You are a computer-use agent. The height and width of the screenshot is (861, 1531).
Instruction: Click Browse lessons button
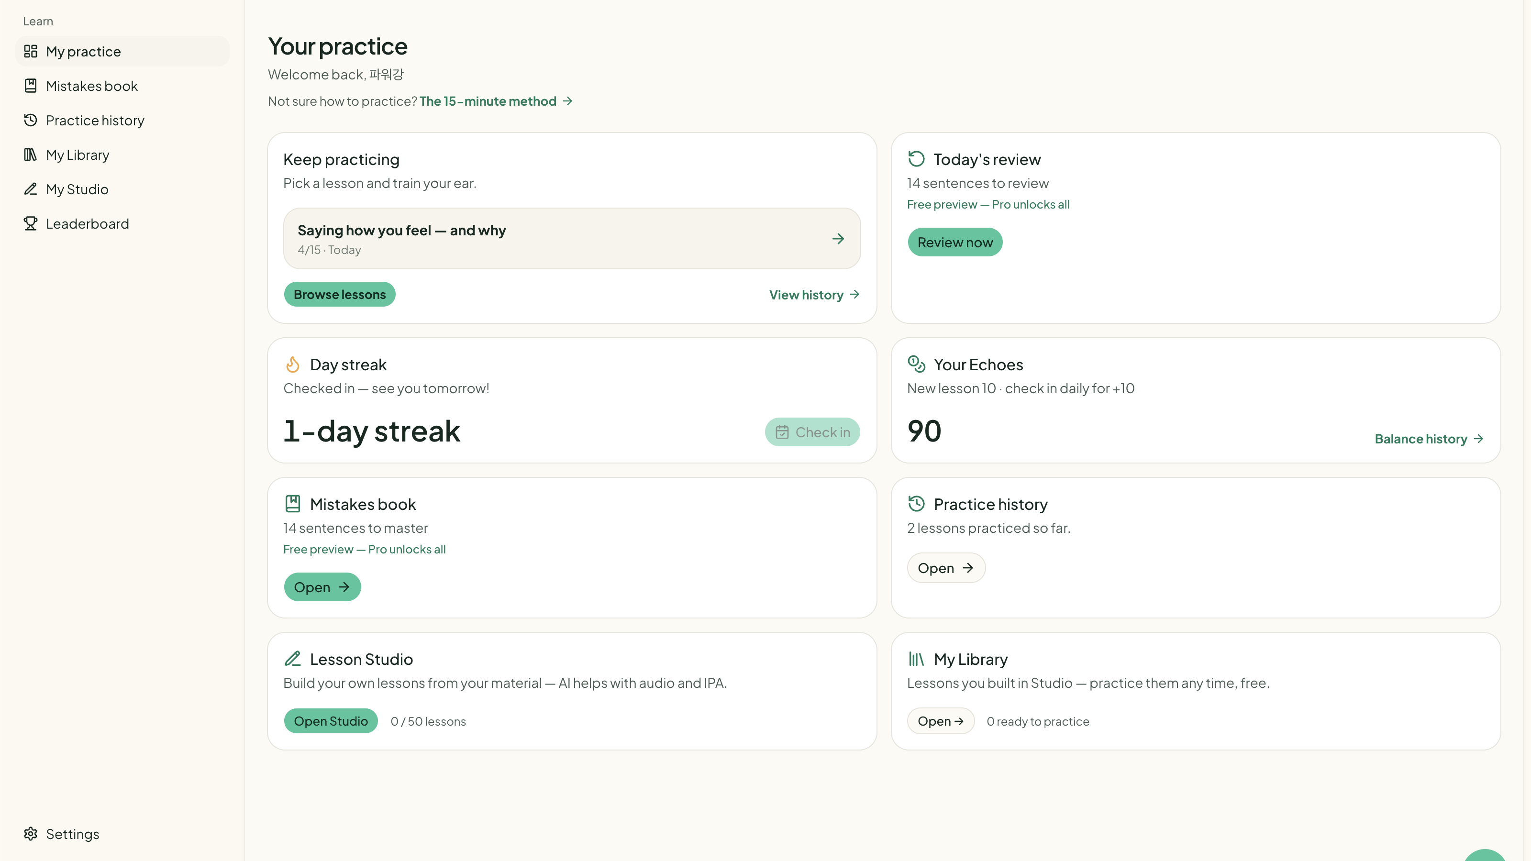(339, 294)
